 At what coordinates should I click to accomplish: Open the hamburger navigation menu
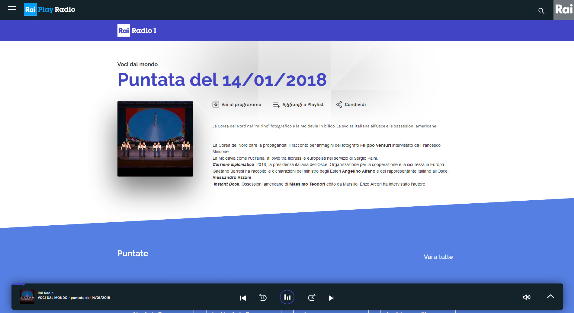pyautogui.click(x=12, y=10)
